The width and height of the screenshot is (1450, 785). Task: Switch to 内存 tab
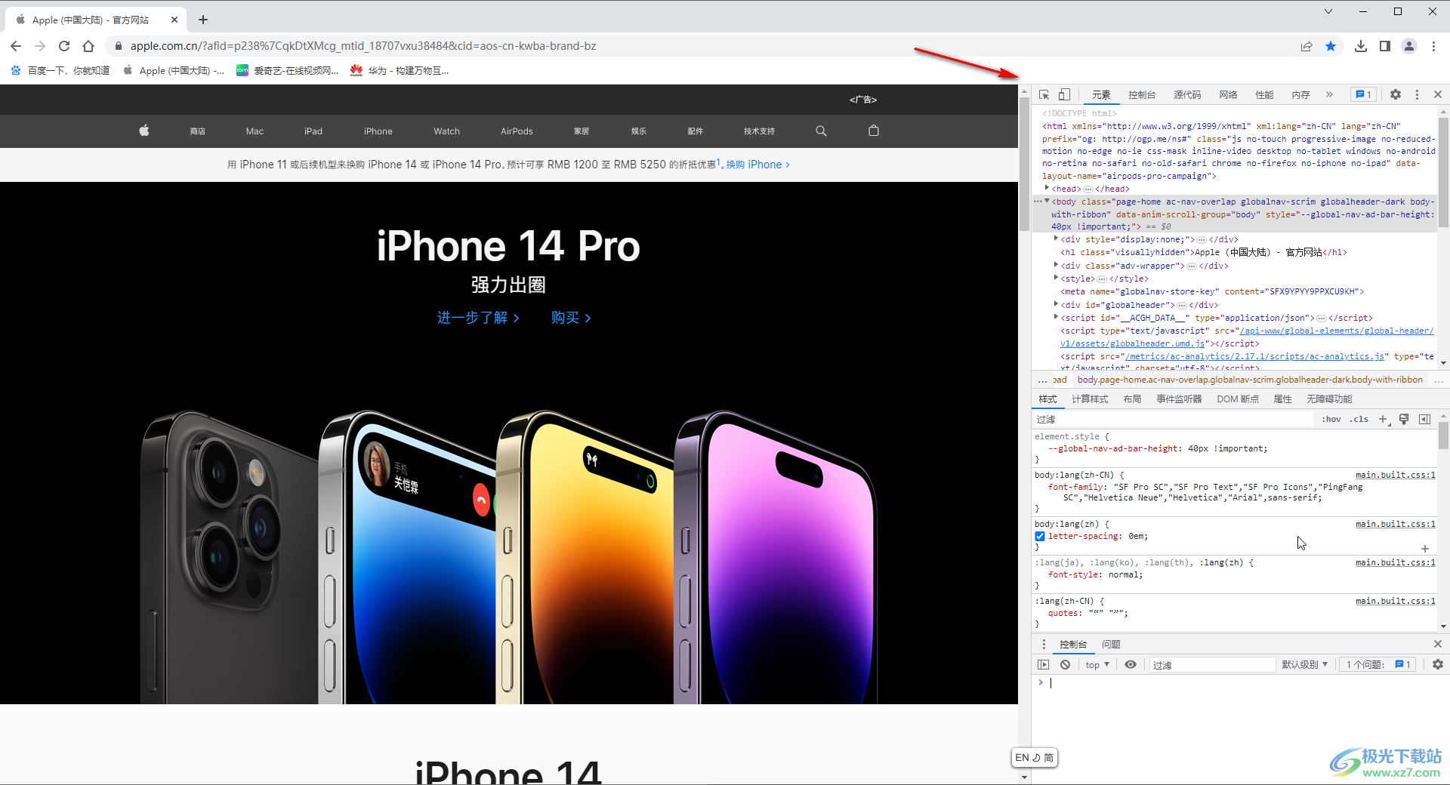[x=1300, y=94]
